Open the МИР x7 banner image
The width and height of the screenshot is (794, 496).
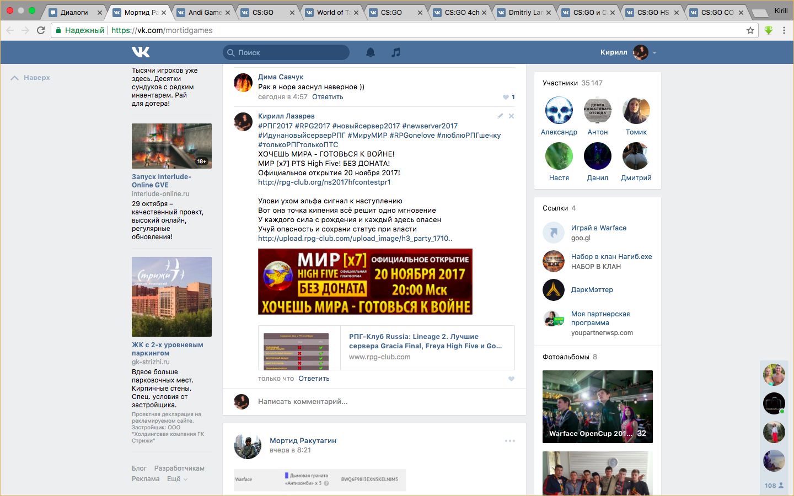pyautogui.click(x=365, y=282)
